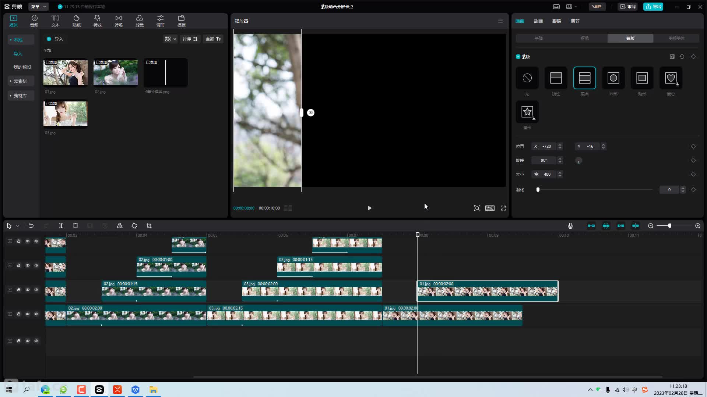This screenshot has width=707, height=397.
Task: Zoom out the timeline with minus icon
Action: point(651,226)
